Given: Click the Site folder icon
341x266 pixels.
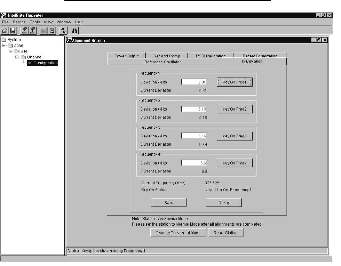Looking at the screenshot, I should (17, 51).
